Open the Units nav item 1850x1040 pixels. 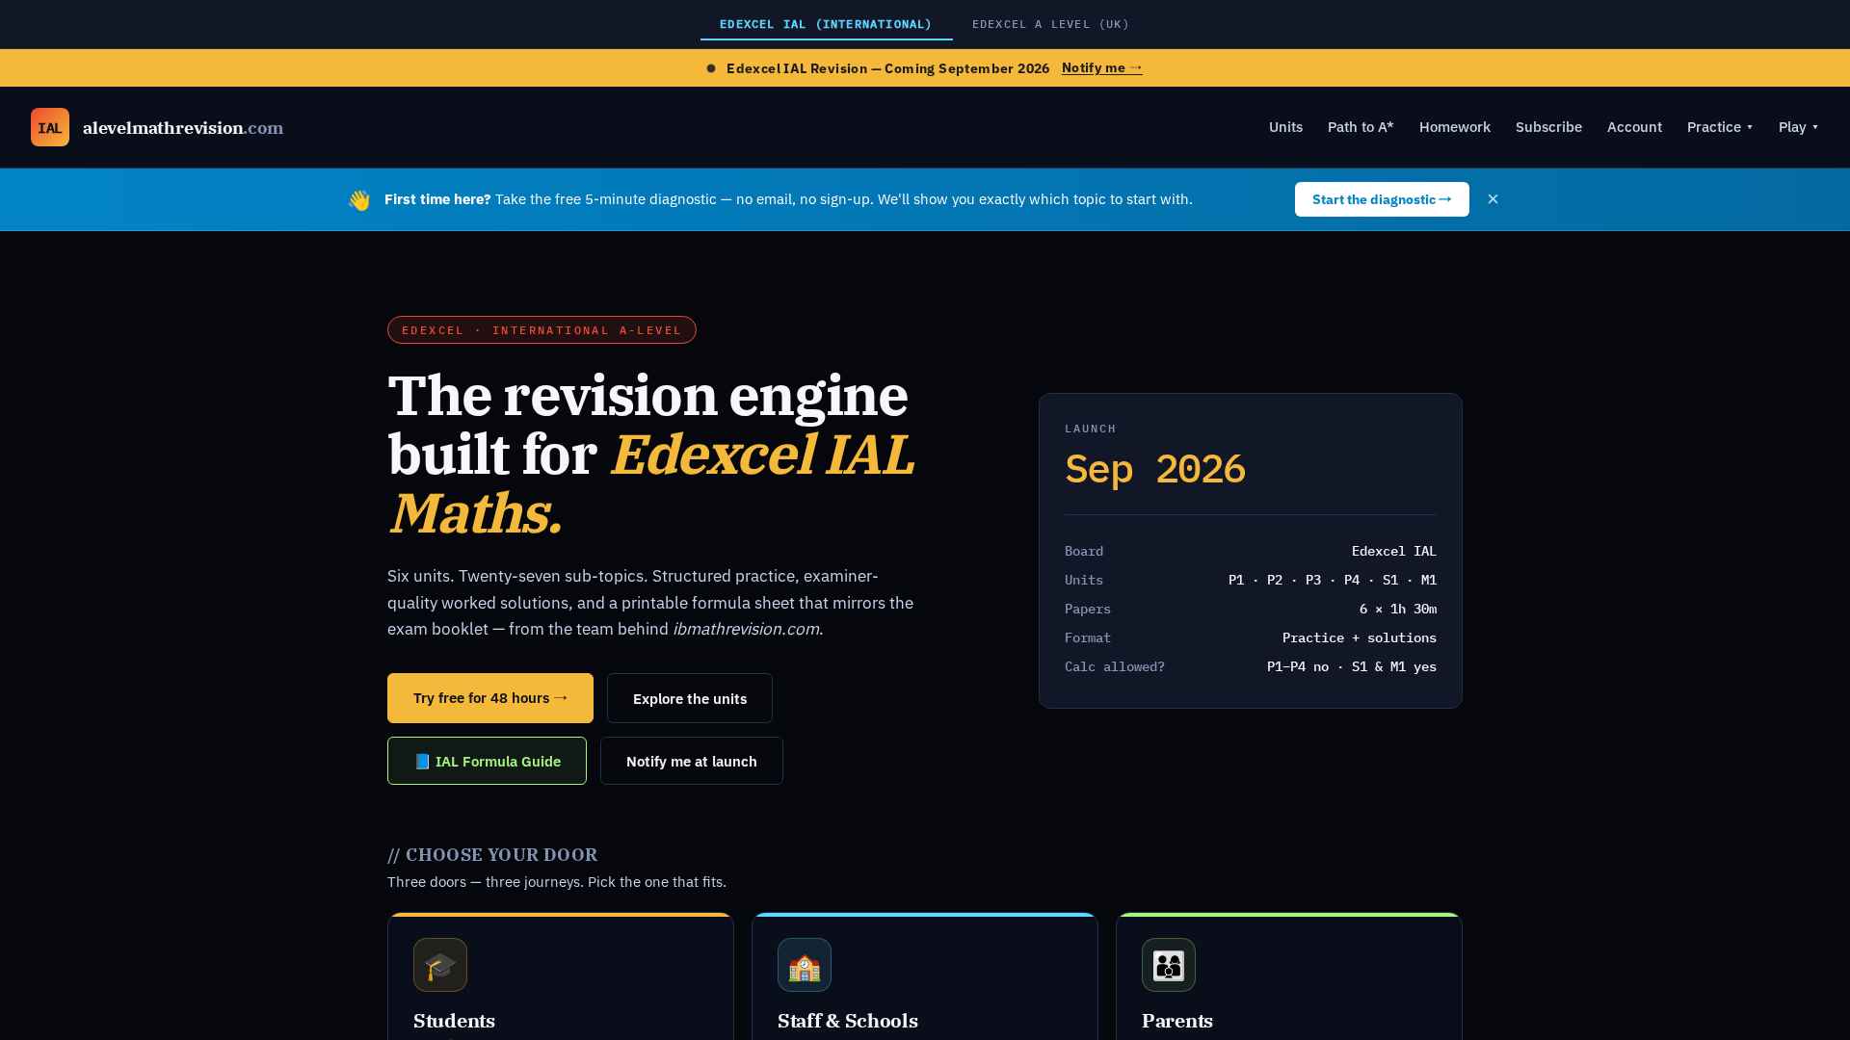pyautogui.click(x=1285, y=127)
